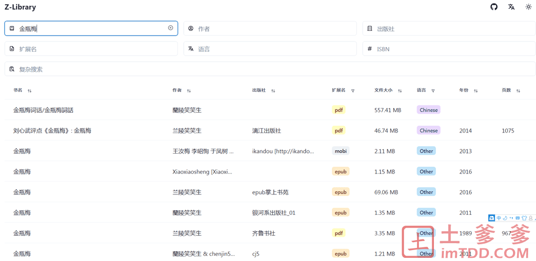Click the book icon in the title field
Viewport: 536px width, 261px height.
pyautogui.click(x=12, y=28)
